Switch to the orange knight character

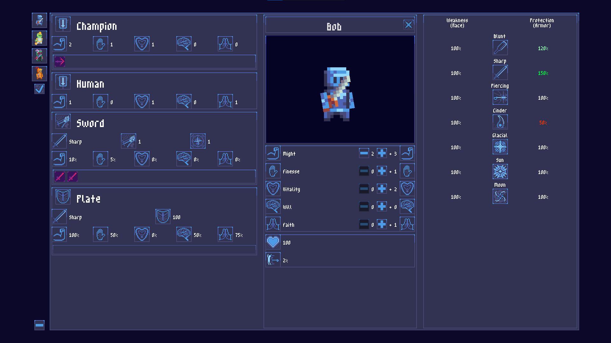[x=39, y=73]
